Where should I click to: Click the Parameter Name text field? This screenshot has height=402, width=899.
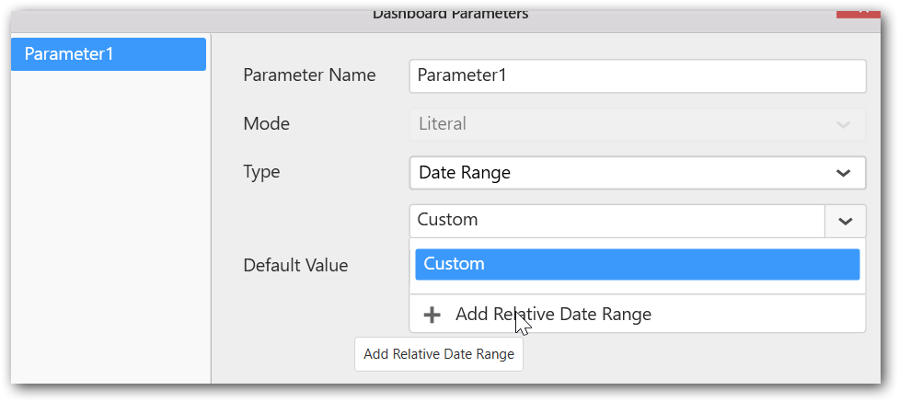(637, 75)
